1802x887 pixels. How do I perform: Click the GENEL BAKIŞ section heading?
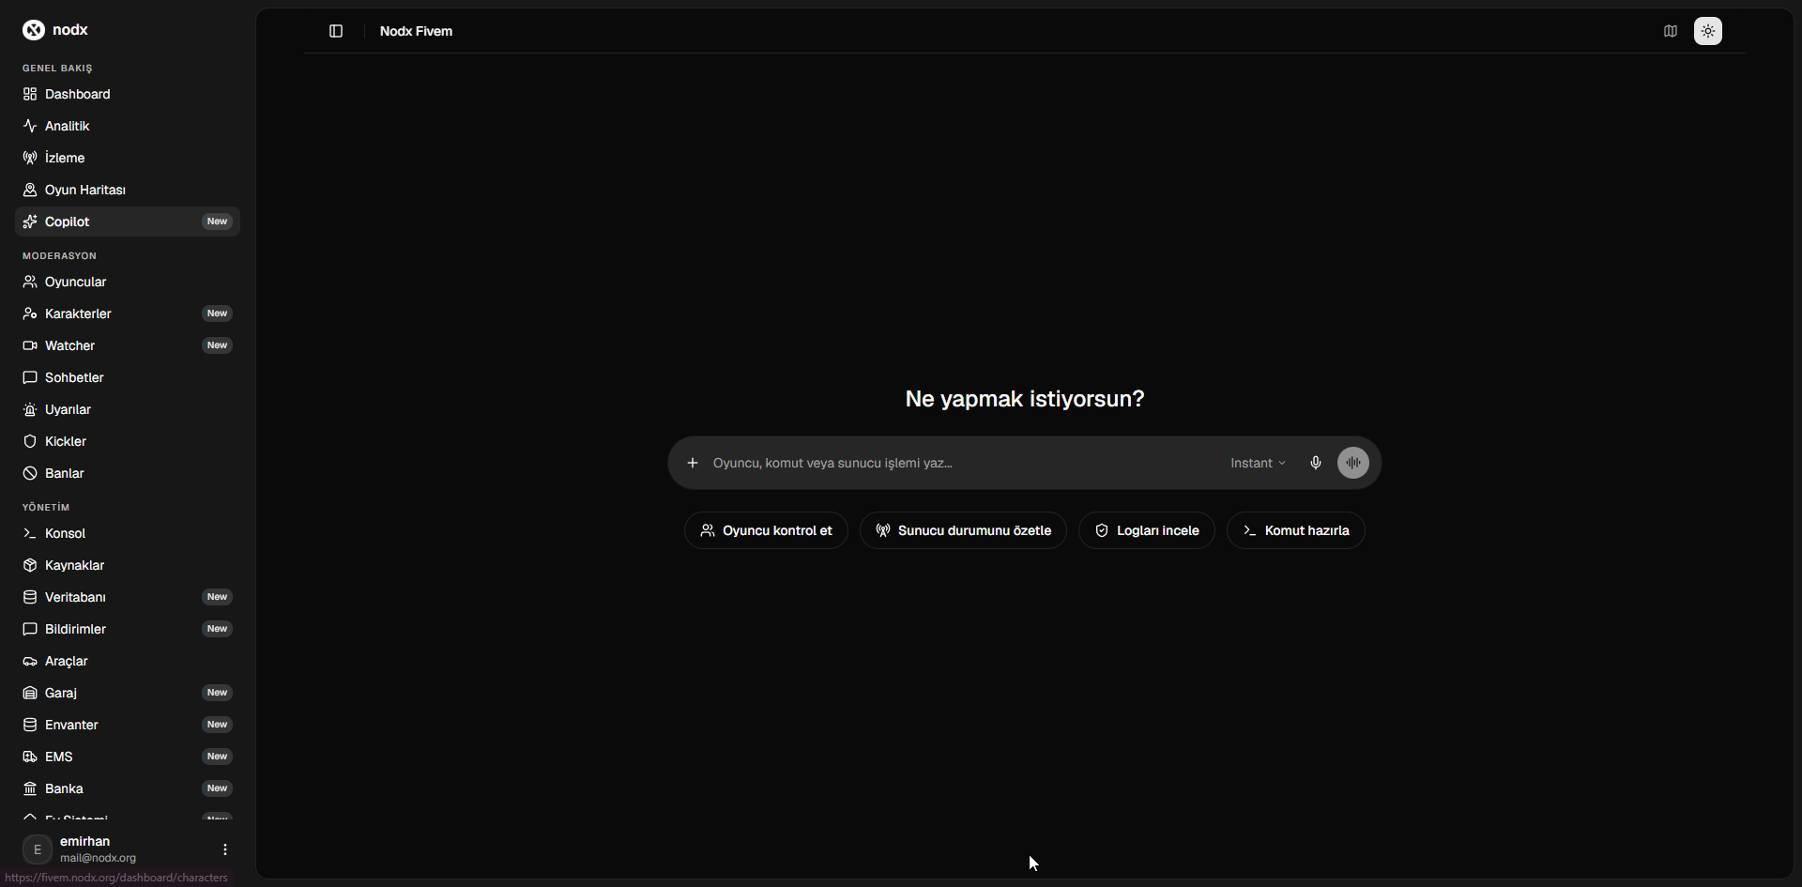click(x=57, y=69)
